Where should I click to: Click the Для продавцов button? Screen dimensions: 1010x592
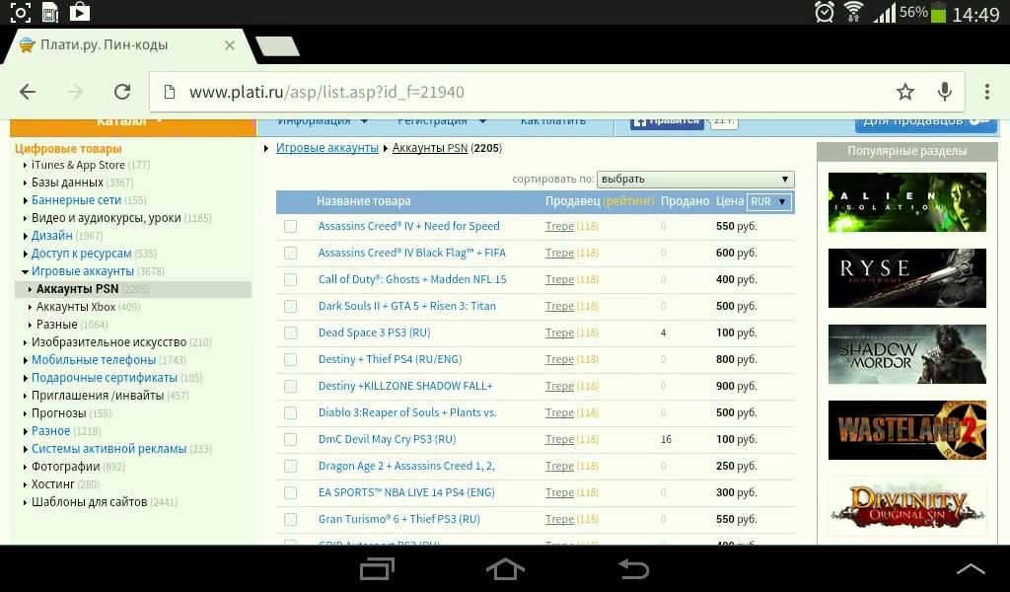point(926,125)
